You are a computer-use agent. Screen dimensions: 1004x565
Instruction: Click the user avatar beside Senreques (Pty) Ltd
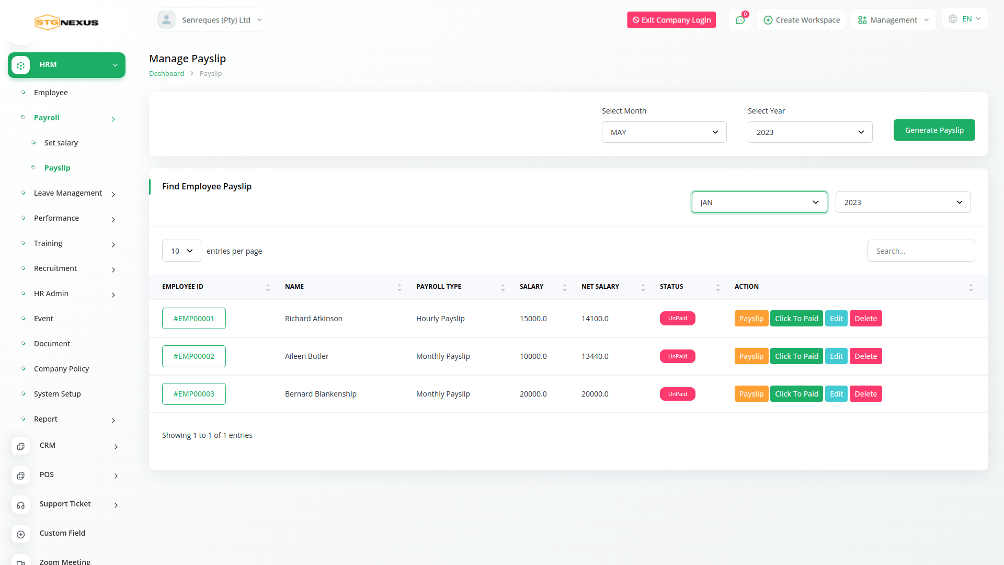pos(166,20)
